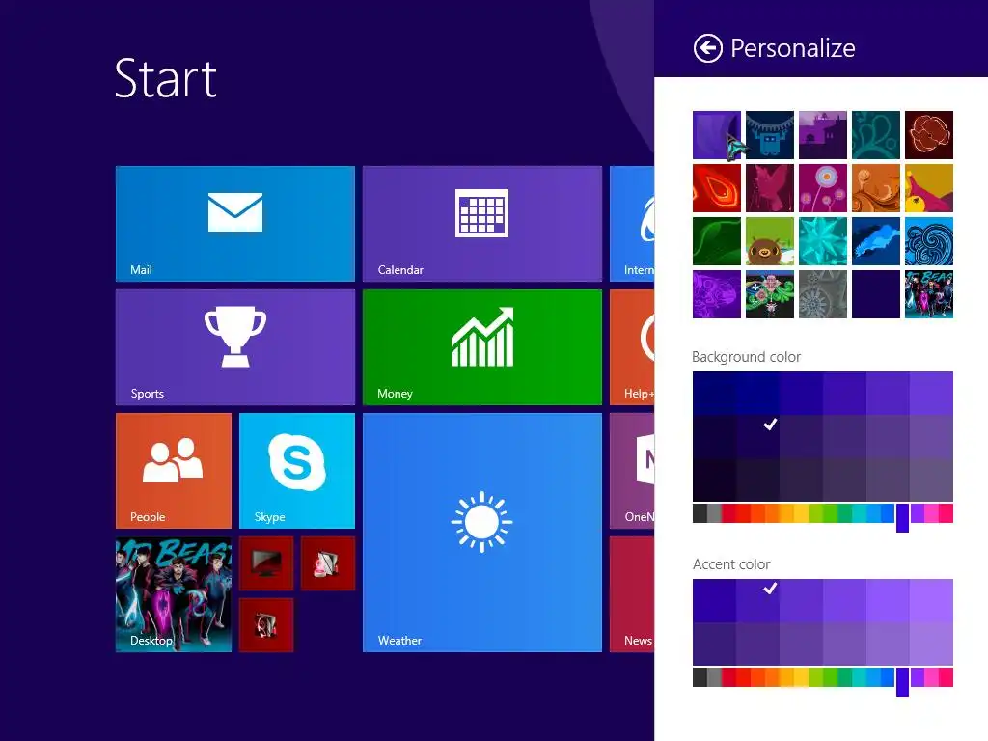
Task: Select yellow on the accent hue strip
Action: click(801, 677)
